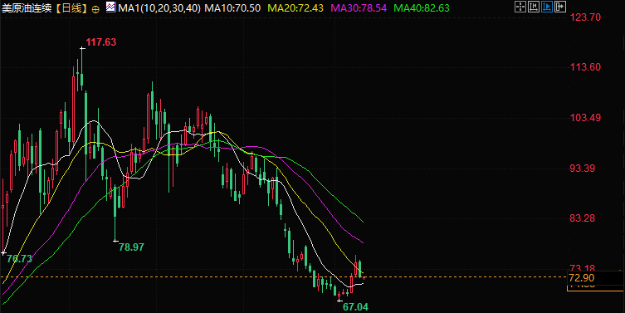Click the 72.90 current price tag

tap(582, 278)
